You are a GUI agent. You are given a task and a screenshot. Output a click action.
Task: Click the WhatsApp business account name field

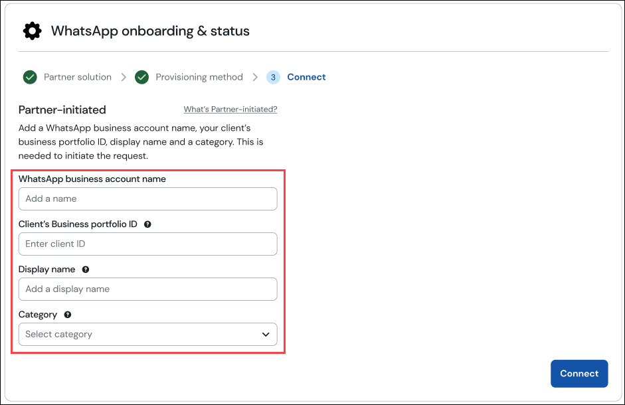click(147, 199)
